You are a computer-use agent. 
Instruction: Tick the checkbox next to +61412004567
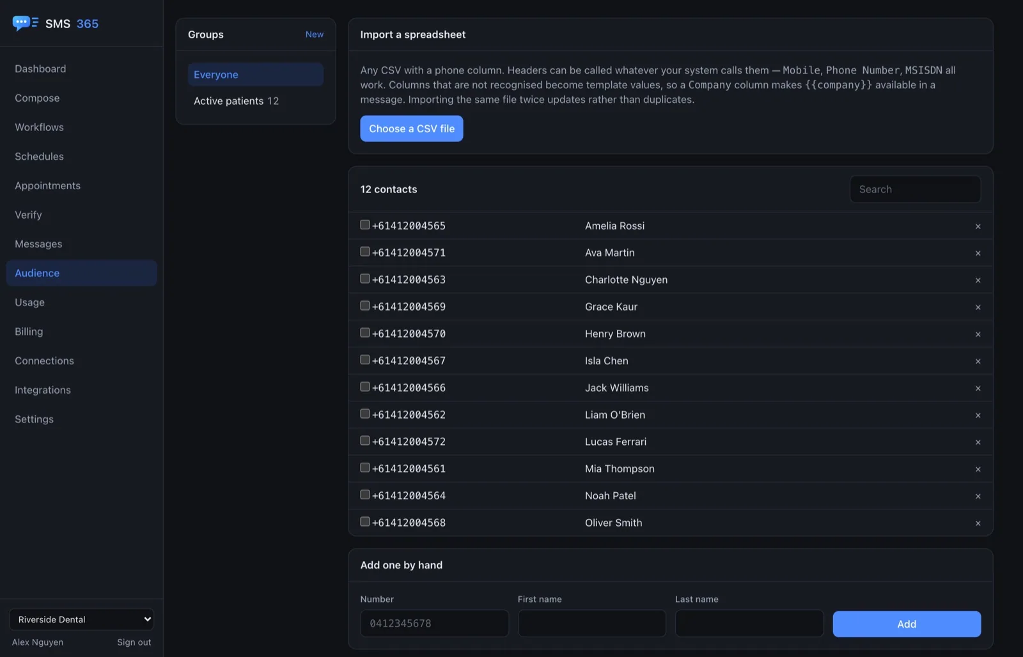coord(365,359)
